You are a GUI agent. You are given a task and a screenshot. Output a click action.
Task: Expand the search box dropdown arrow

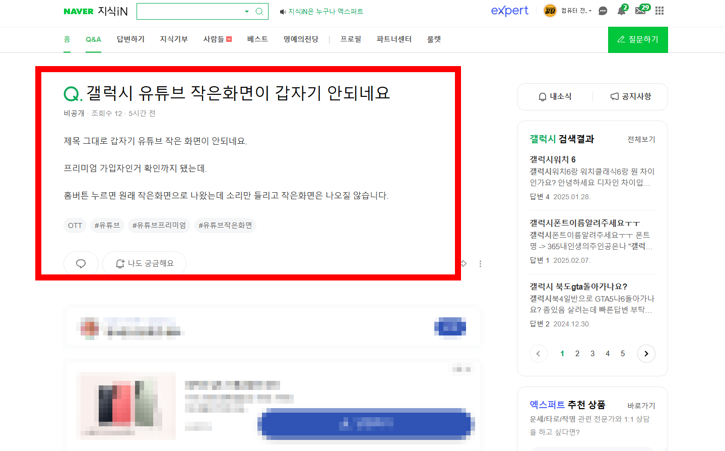pos(247,11)
